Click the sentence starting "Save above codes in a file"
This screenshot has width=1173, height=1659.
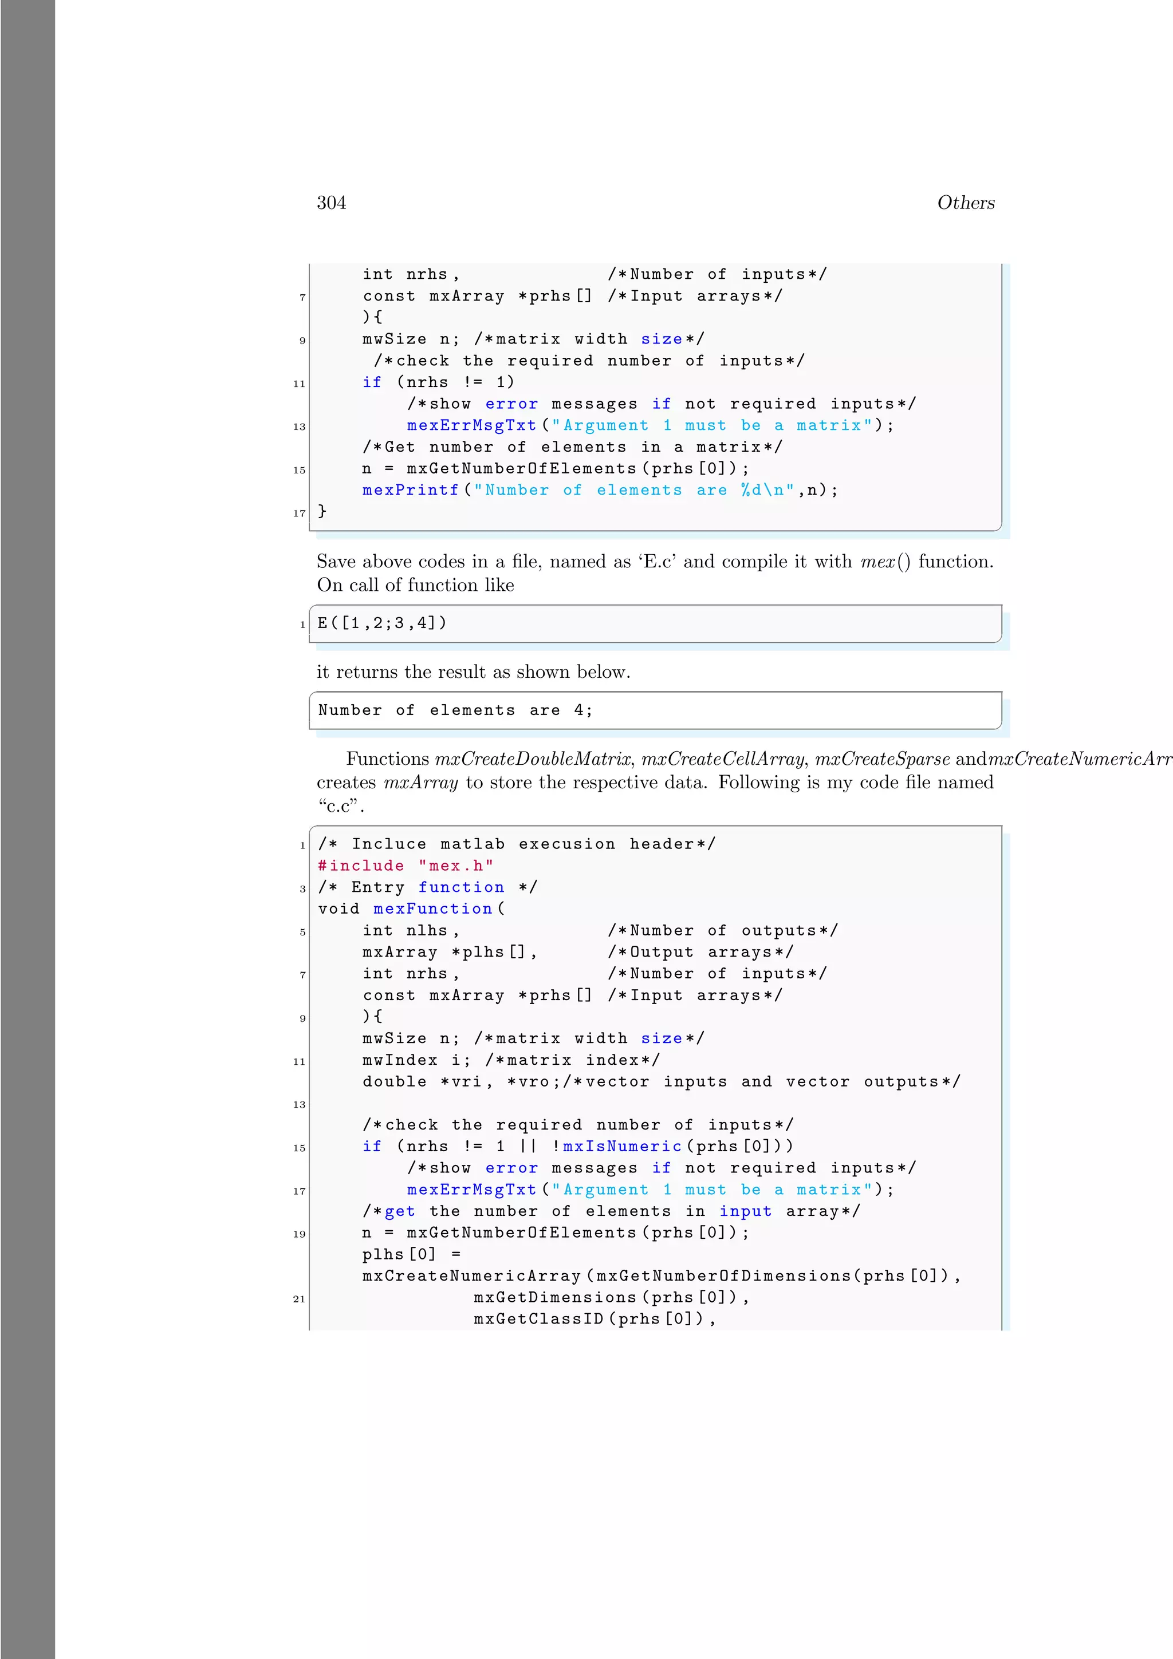pos(655,562)
